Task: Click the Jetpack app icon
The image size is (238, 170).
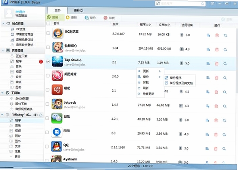Action: point(57,104)
